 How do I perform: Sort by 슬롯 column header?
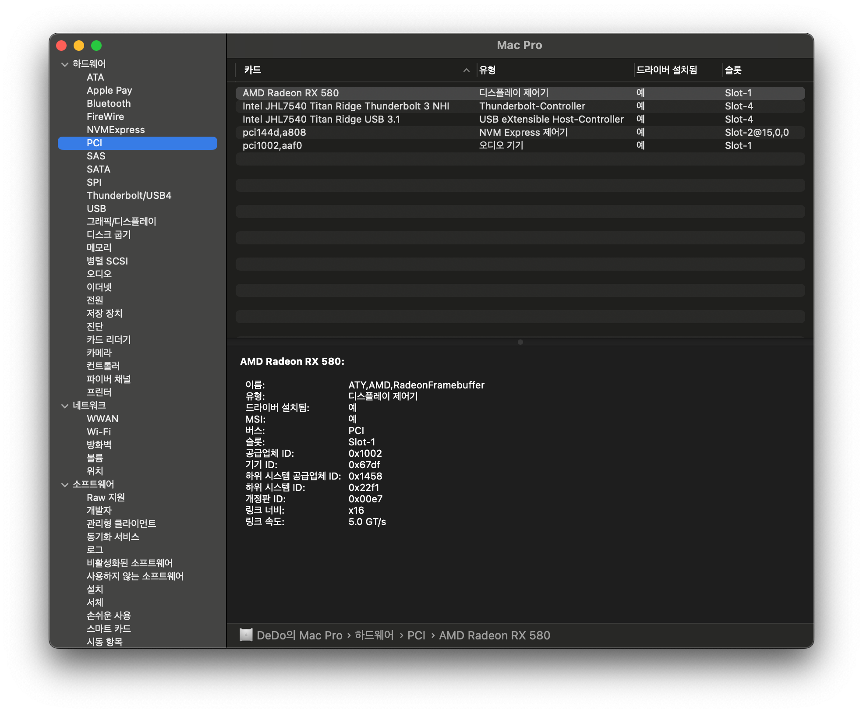click(x=733, y=70)
